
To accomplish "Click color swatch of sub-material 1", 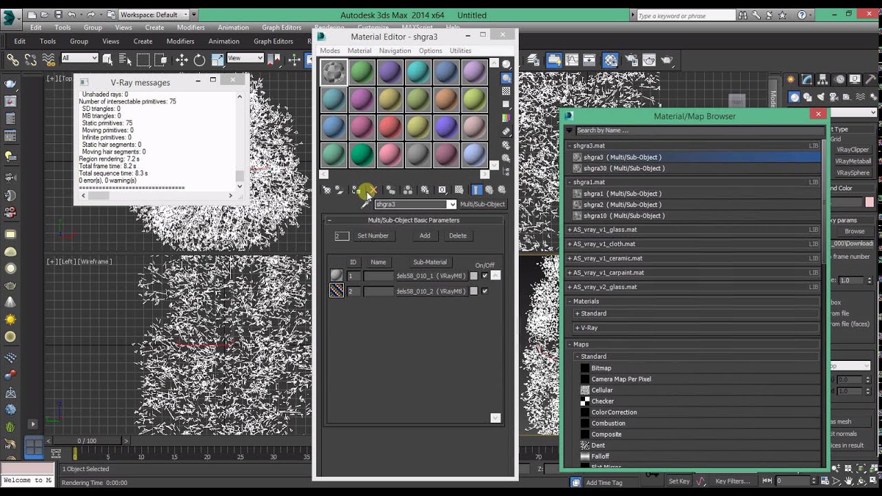I will click(x=473, y=276).
